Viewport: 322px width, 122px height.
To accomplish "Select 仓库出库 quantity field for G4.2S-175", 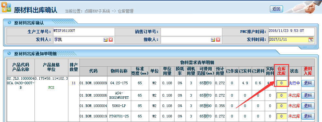I will coord(282,83).
